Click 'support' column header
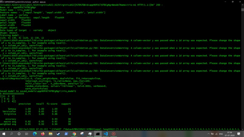Screen dimensions: 244x137 [66, 104]
